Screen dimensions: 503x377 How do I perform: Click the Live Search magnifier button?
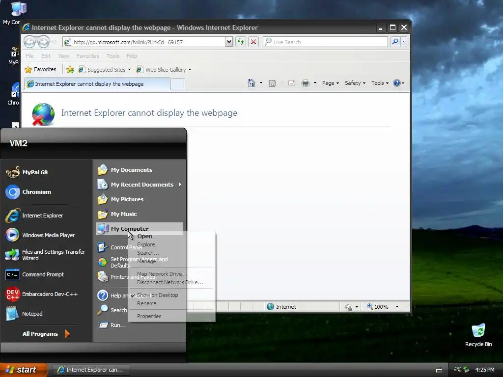(395, 42)
